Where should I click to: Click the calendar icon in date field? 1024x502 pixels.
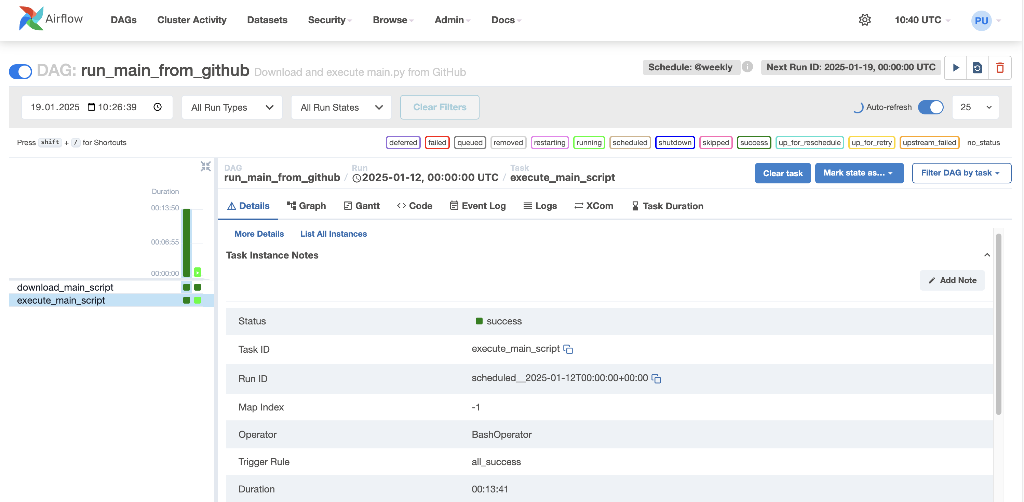click(x=92, y=107)
